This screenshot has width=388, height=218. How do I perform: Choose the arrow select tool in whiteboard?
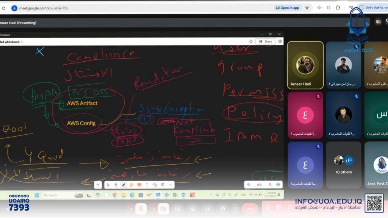point(108,185)
